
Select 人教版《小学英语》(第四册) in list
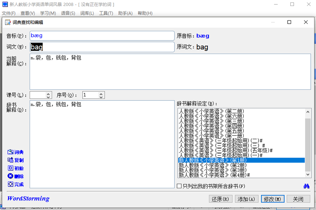pos(241,126)
